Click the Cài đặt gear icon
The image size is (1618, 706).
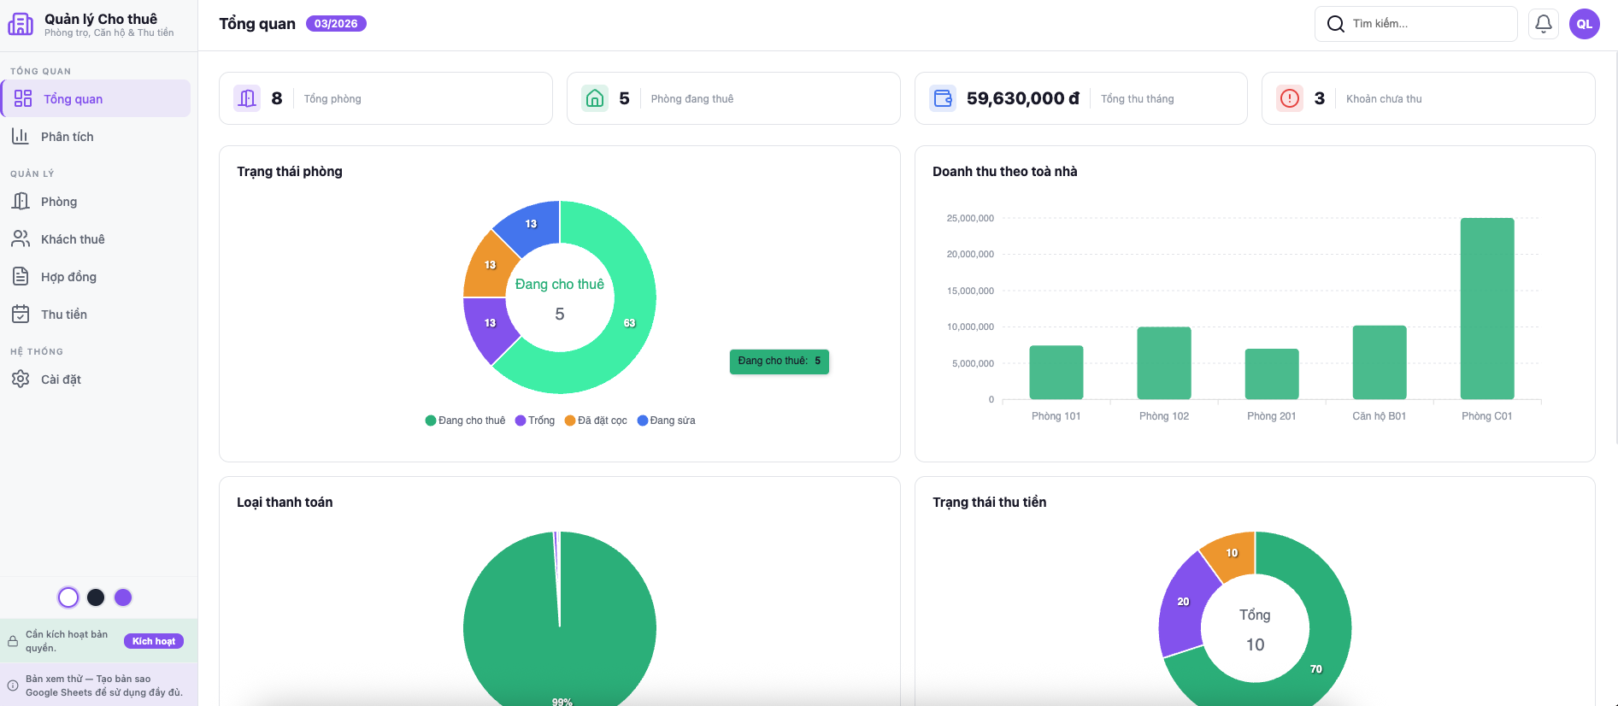pos(21,379)
